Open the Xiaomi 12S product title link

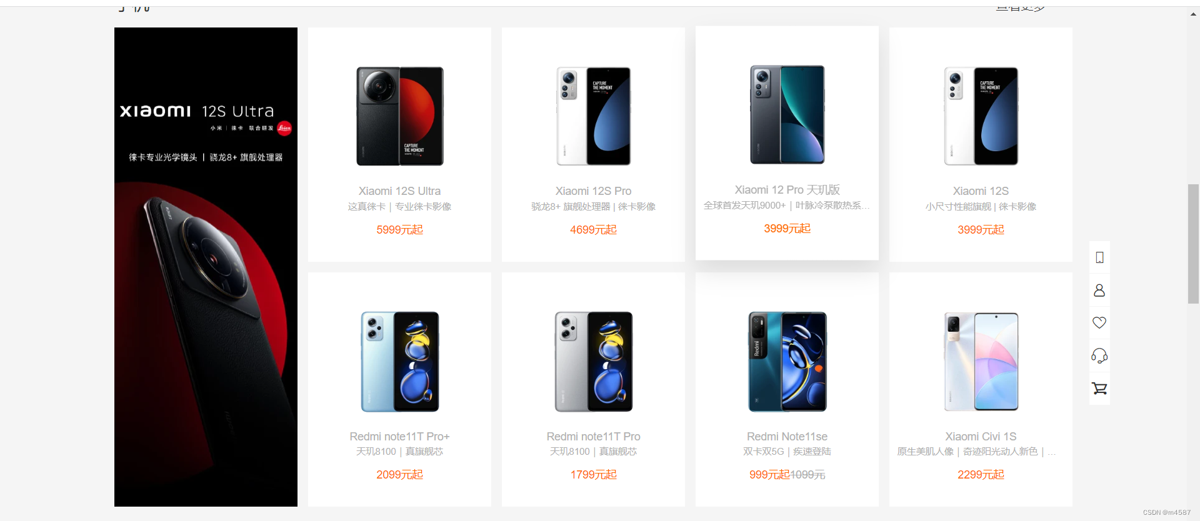pos(981,191)
